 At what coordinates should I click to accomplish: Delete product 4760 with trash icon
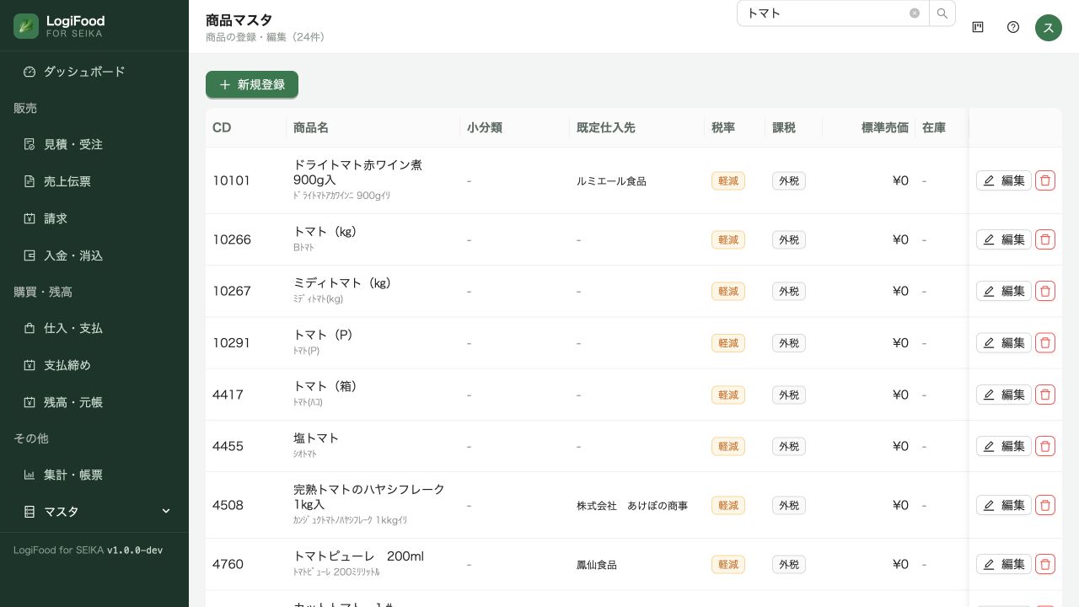pyautogui.click(x=1045, y=564)
